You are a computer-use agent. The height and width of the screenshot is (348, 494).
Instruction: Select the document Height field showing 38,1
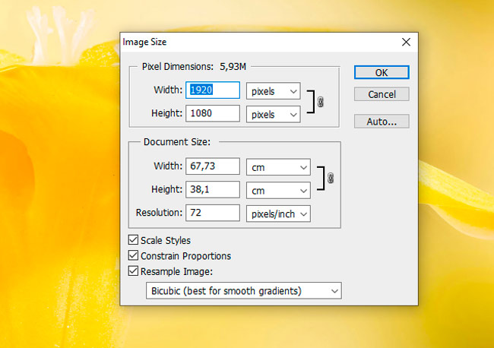tap(213, 190)
